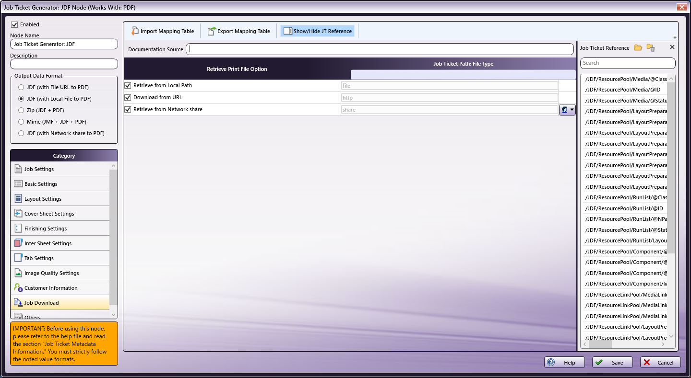Close the Job Ticket Reference panel

(672, 47)
